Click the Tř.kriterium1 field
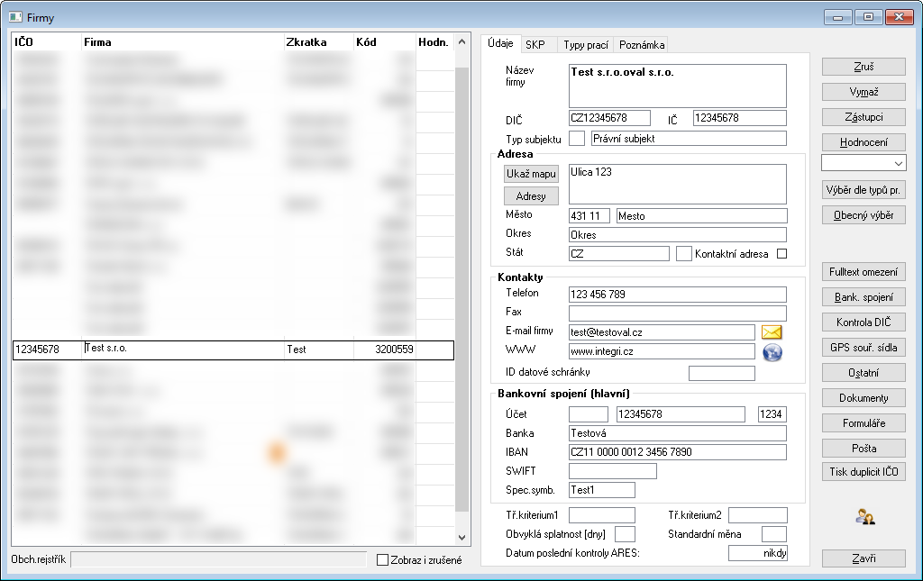This screenshot has width=923, height=581. coord(601,515)
